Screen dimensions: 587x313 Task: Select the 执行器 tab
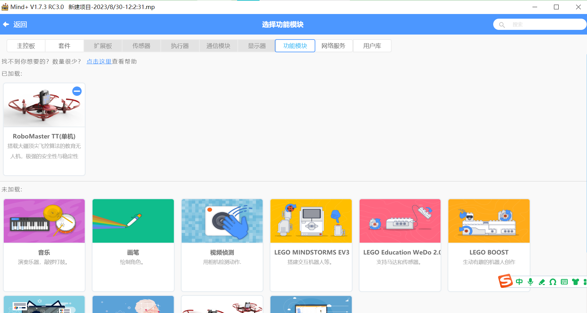(180, 46)
